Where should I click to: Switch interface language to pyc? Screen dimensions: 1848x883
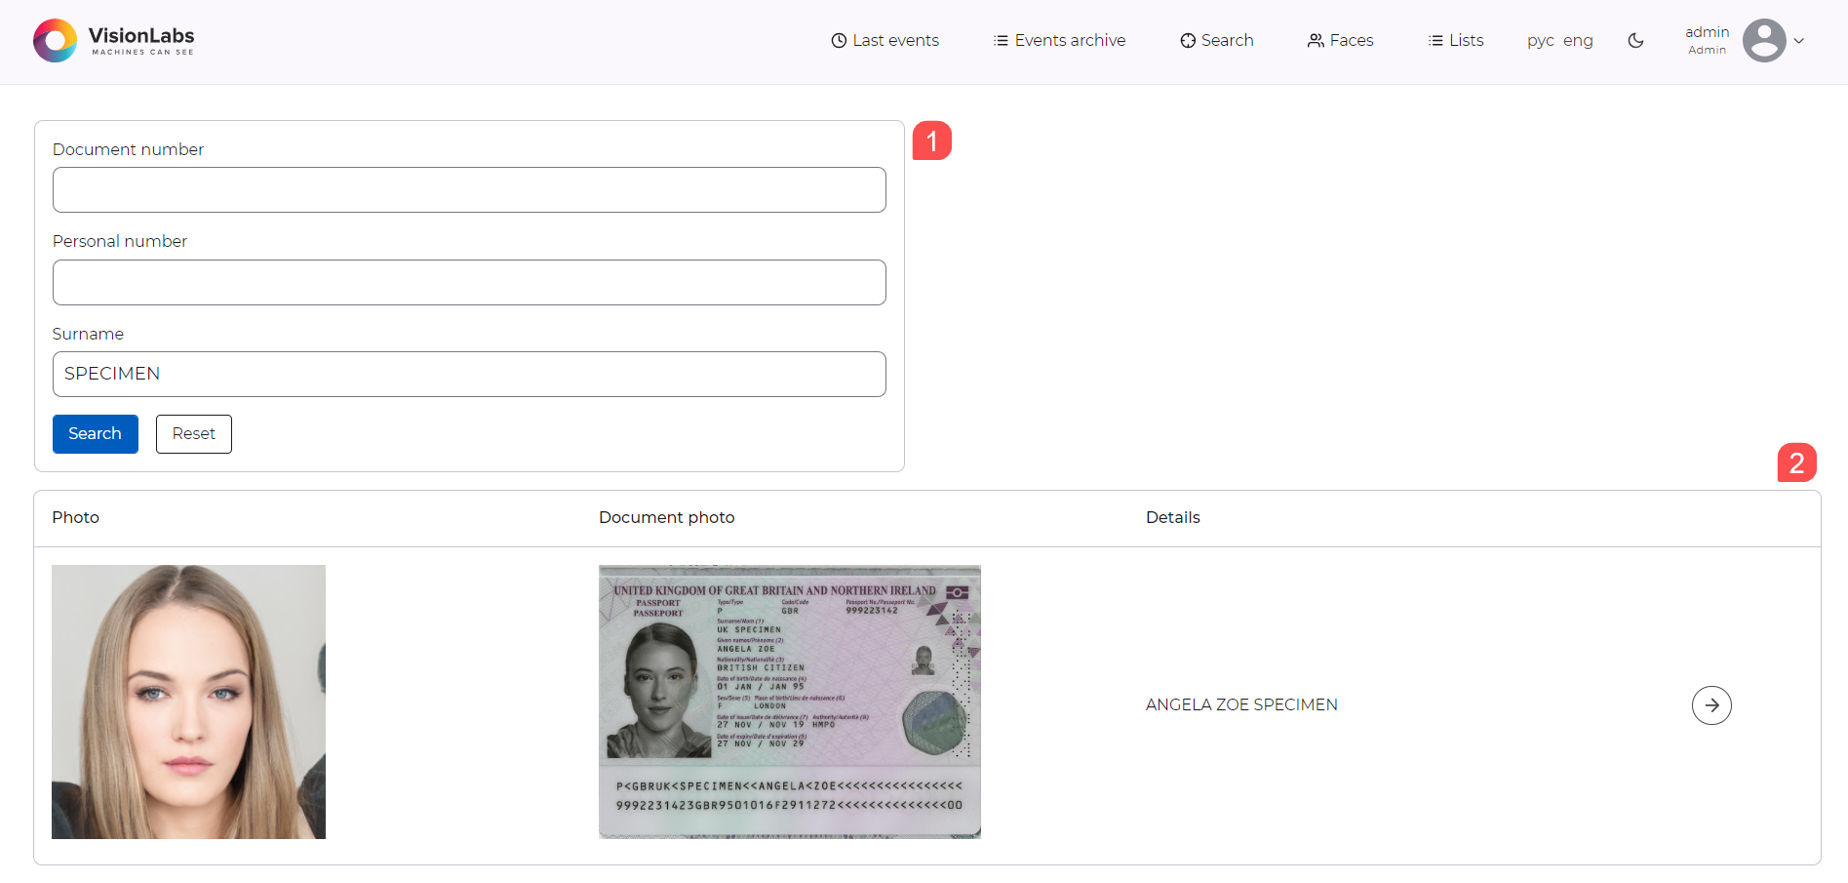(1539, 41)
